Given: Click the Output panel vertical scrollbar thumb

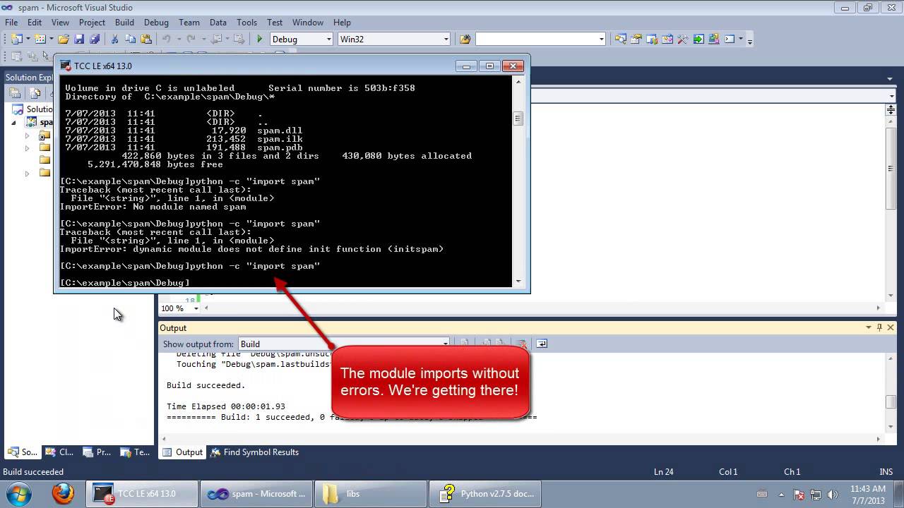Looking at the screenshot, I should [x=891, y=402].
